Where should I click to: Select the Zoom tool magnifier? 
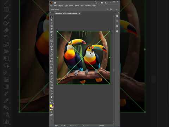[51, 100]
